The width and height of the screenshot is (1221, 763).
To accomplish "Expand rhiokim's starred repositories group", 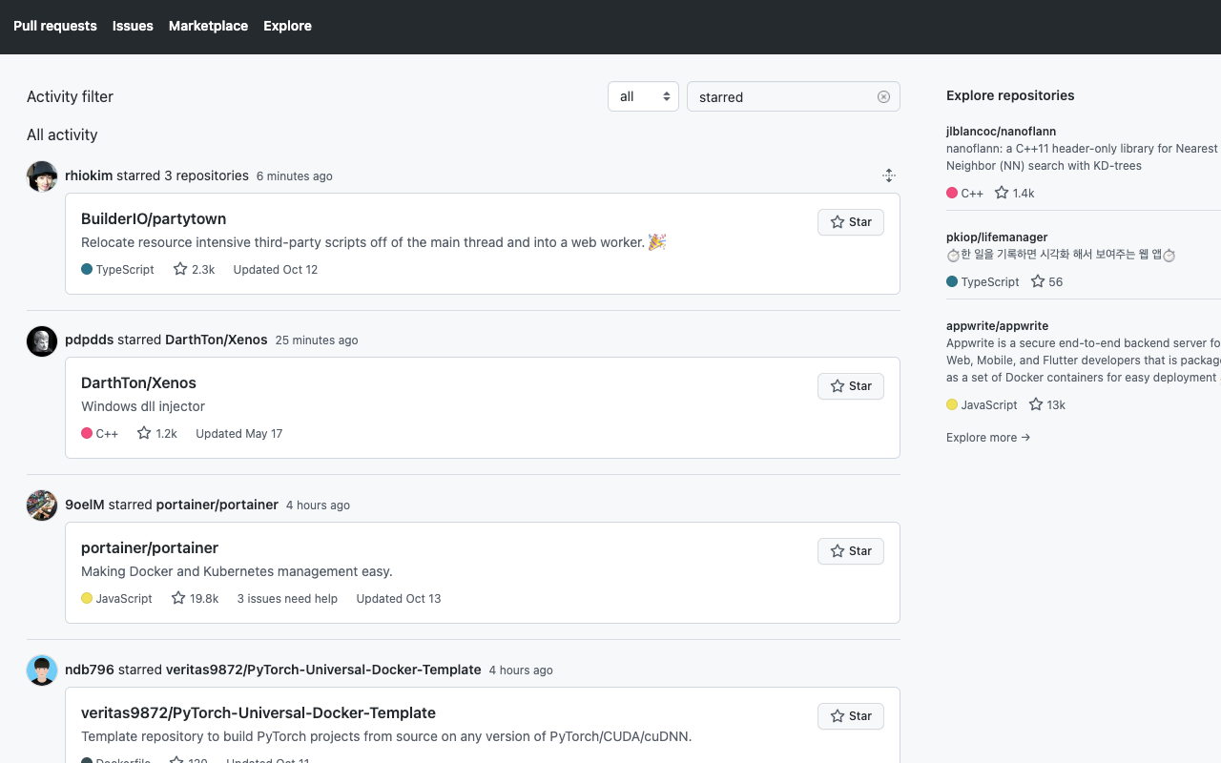I will 889,175.
